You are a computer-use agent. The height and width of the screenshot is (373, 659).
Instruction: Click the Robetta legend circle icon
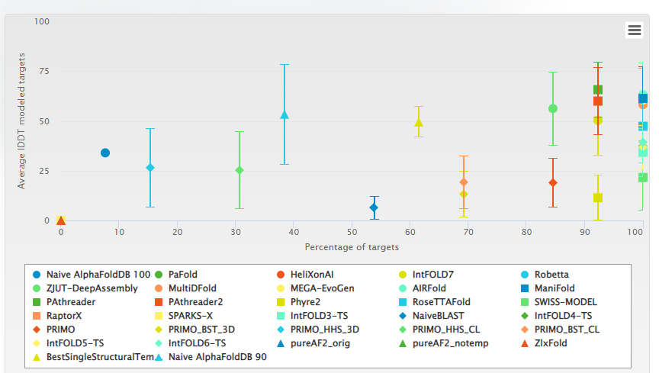coord(525,275)
